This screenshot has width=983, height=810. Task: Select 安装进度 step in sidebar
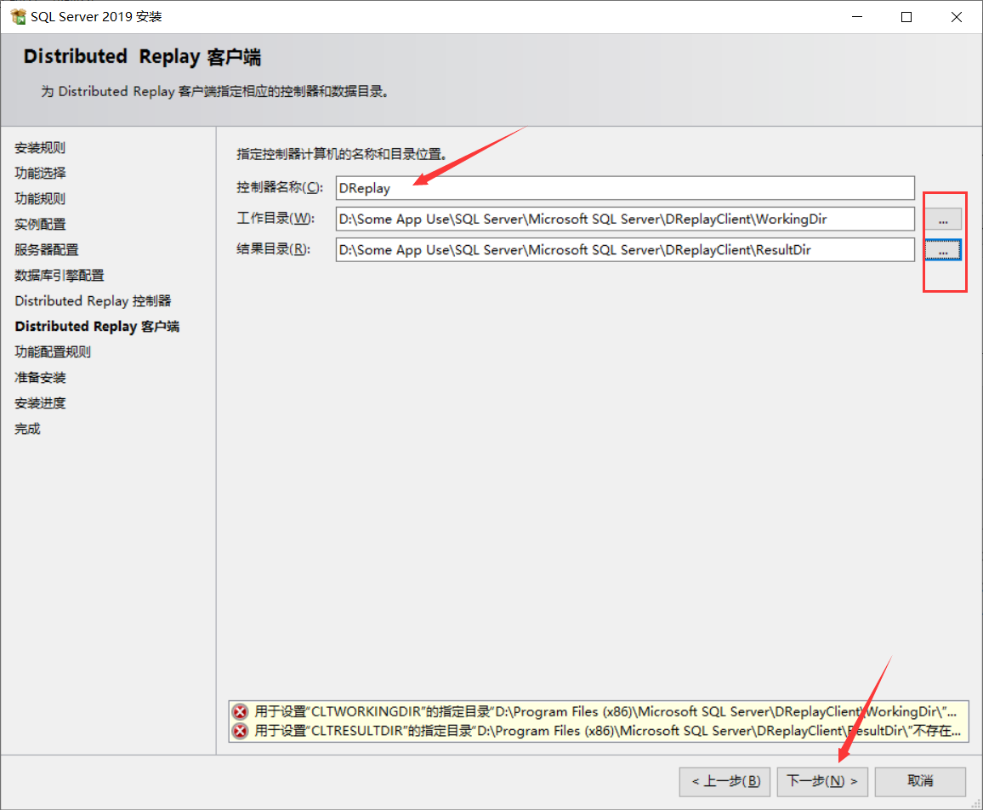40,403
